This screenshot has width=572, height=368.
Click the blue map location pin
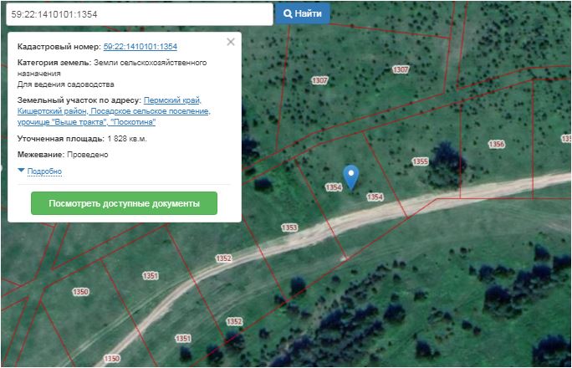(351, 177)
